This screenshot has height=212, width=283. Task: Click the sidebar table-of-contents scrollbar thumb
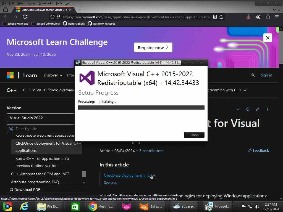pyautogui.click(x=84, y=174)
